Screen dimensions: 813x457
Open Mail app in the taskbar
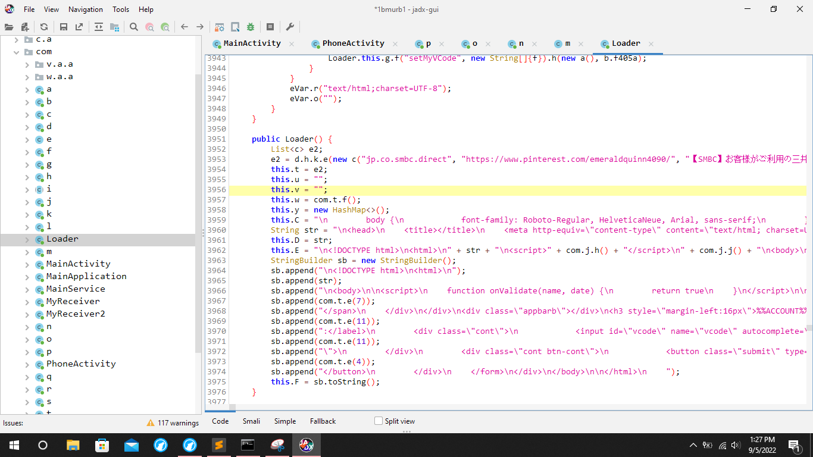click(131, 445)
